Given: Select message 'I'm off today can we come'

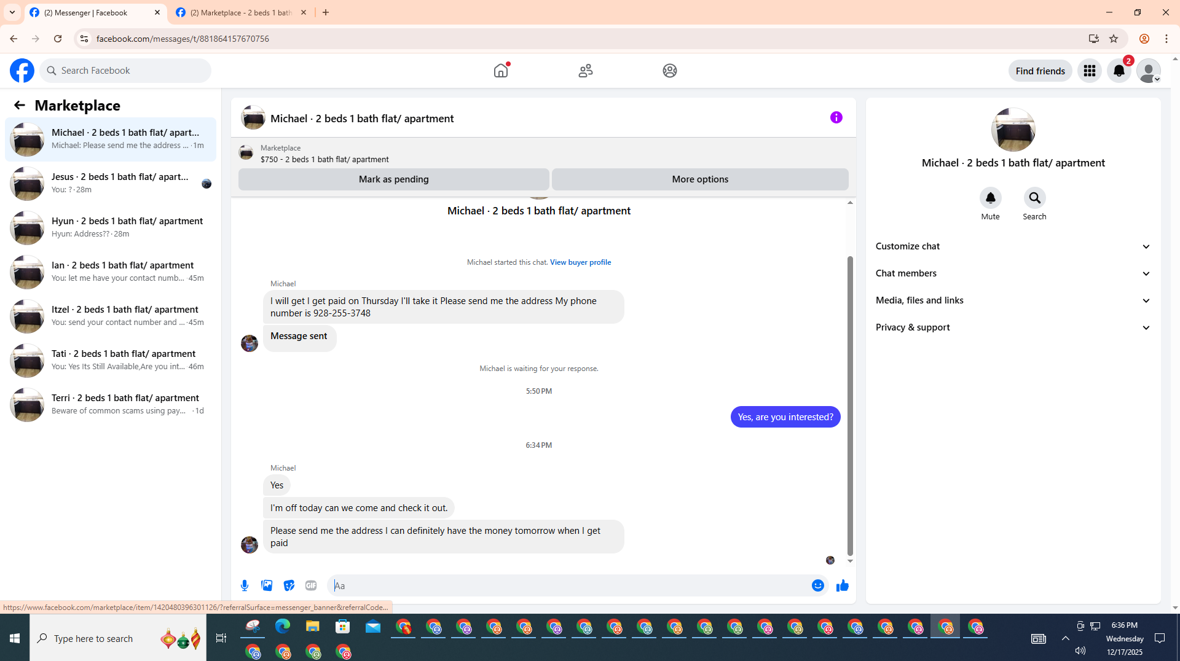Looking at the screenshot, I should coord(359,508).
